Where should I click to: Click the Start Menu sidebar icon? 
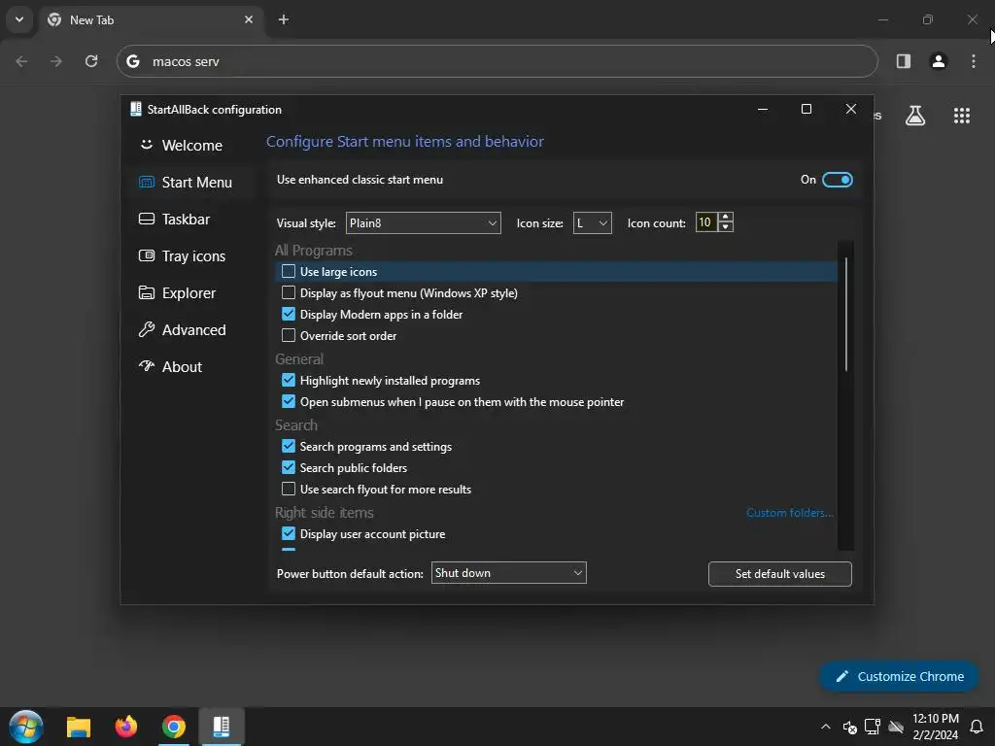tap(147, 182)
